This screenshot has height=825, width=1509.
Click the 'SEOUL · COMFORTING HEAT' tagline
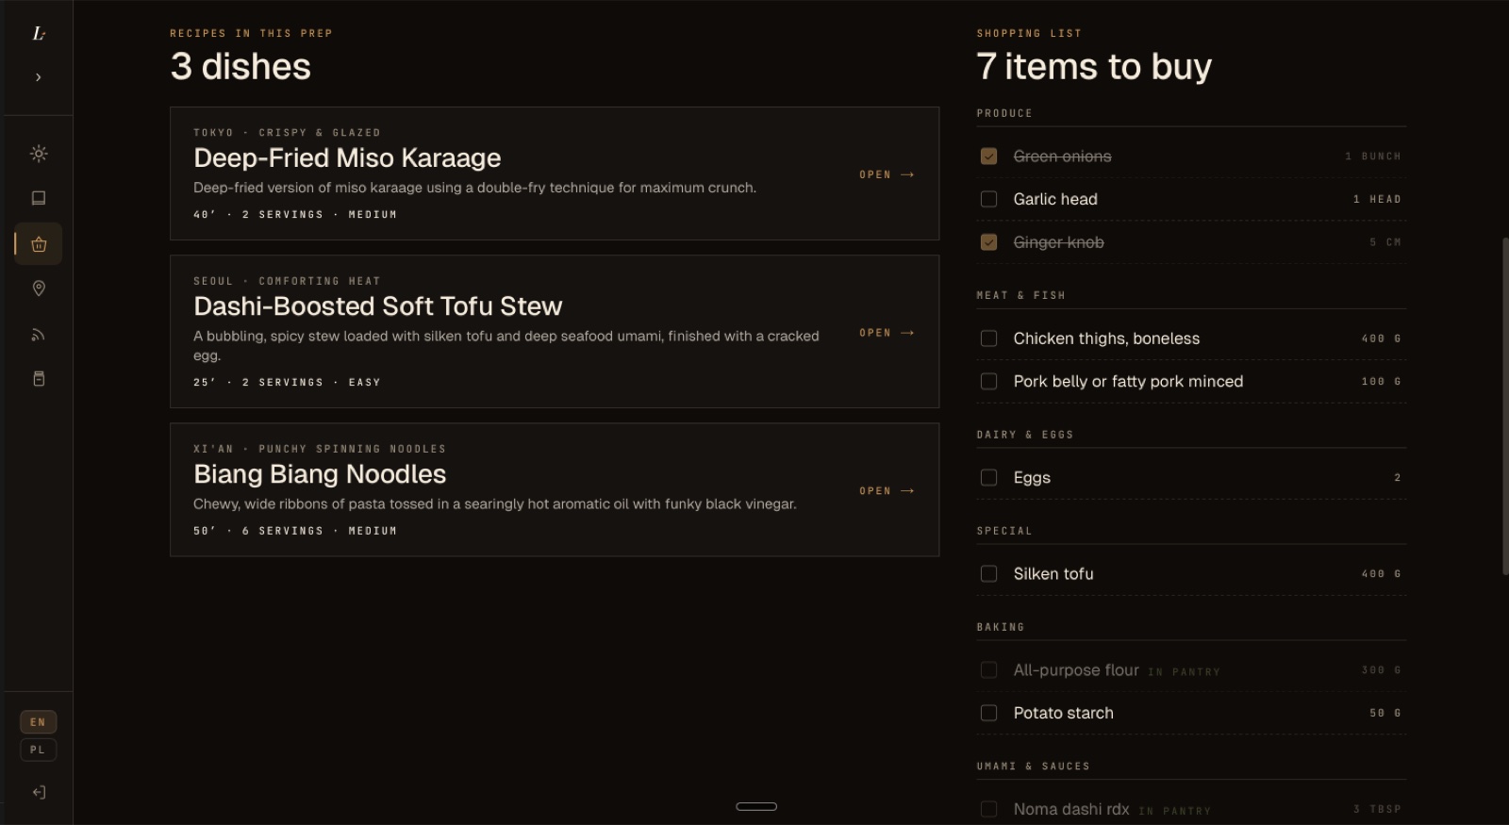click(x=287, y=281)
